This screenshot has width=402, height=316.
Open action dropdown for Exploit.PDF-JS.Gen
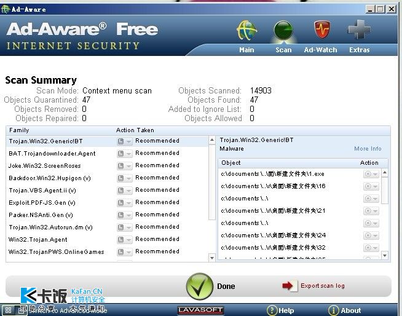point(125,203)
